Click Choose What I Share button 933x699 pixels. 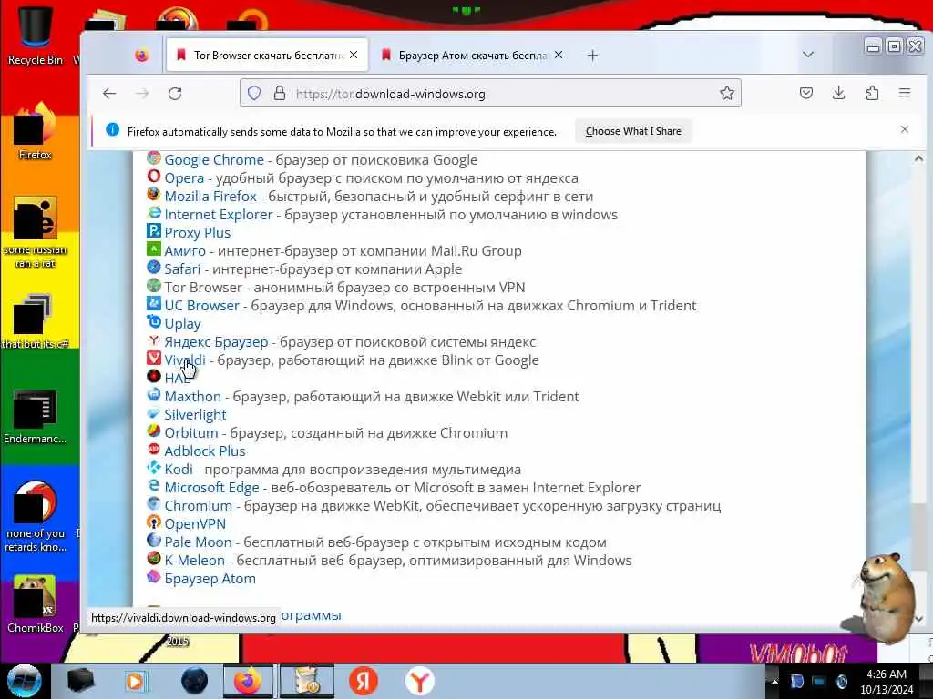pyautogui.click(x=633, y=131)
